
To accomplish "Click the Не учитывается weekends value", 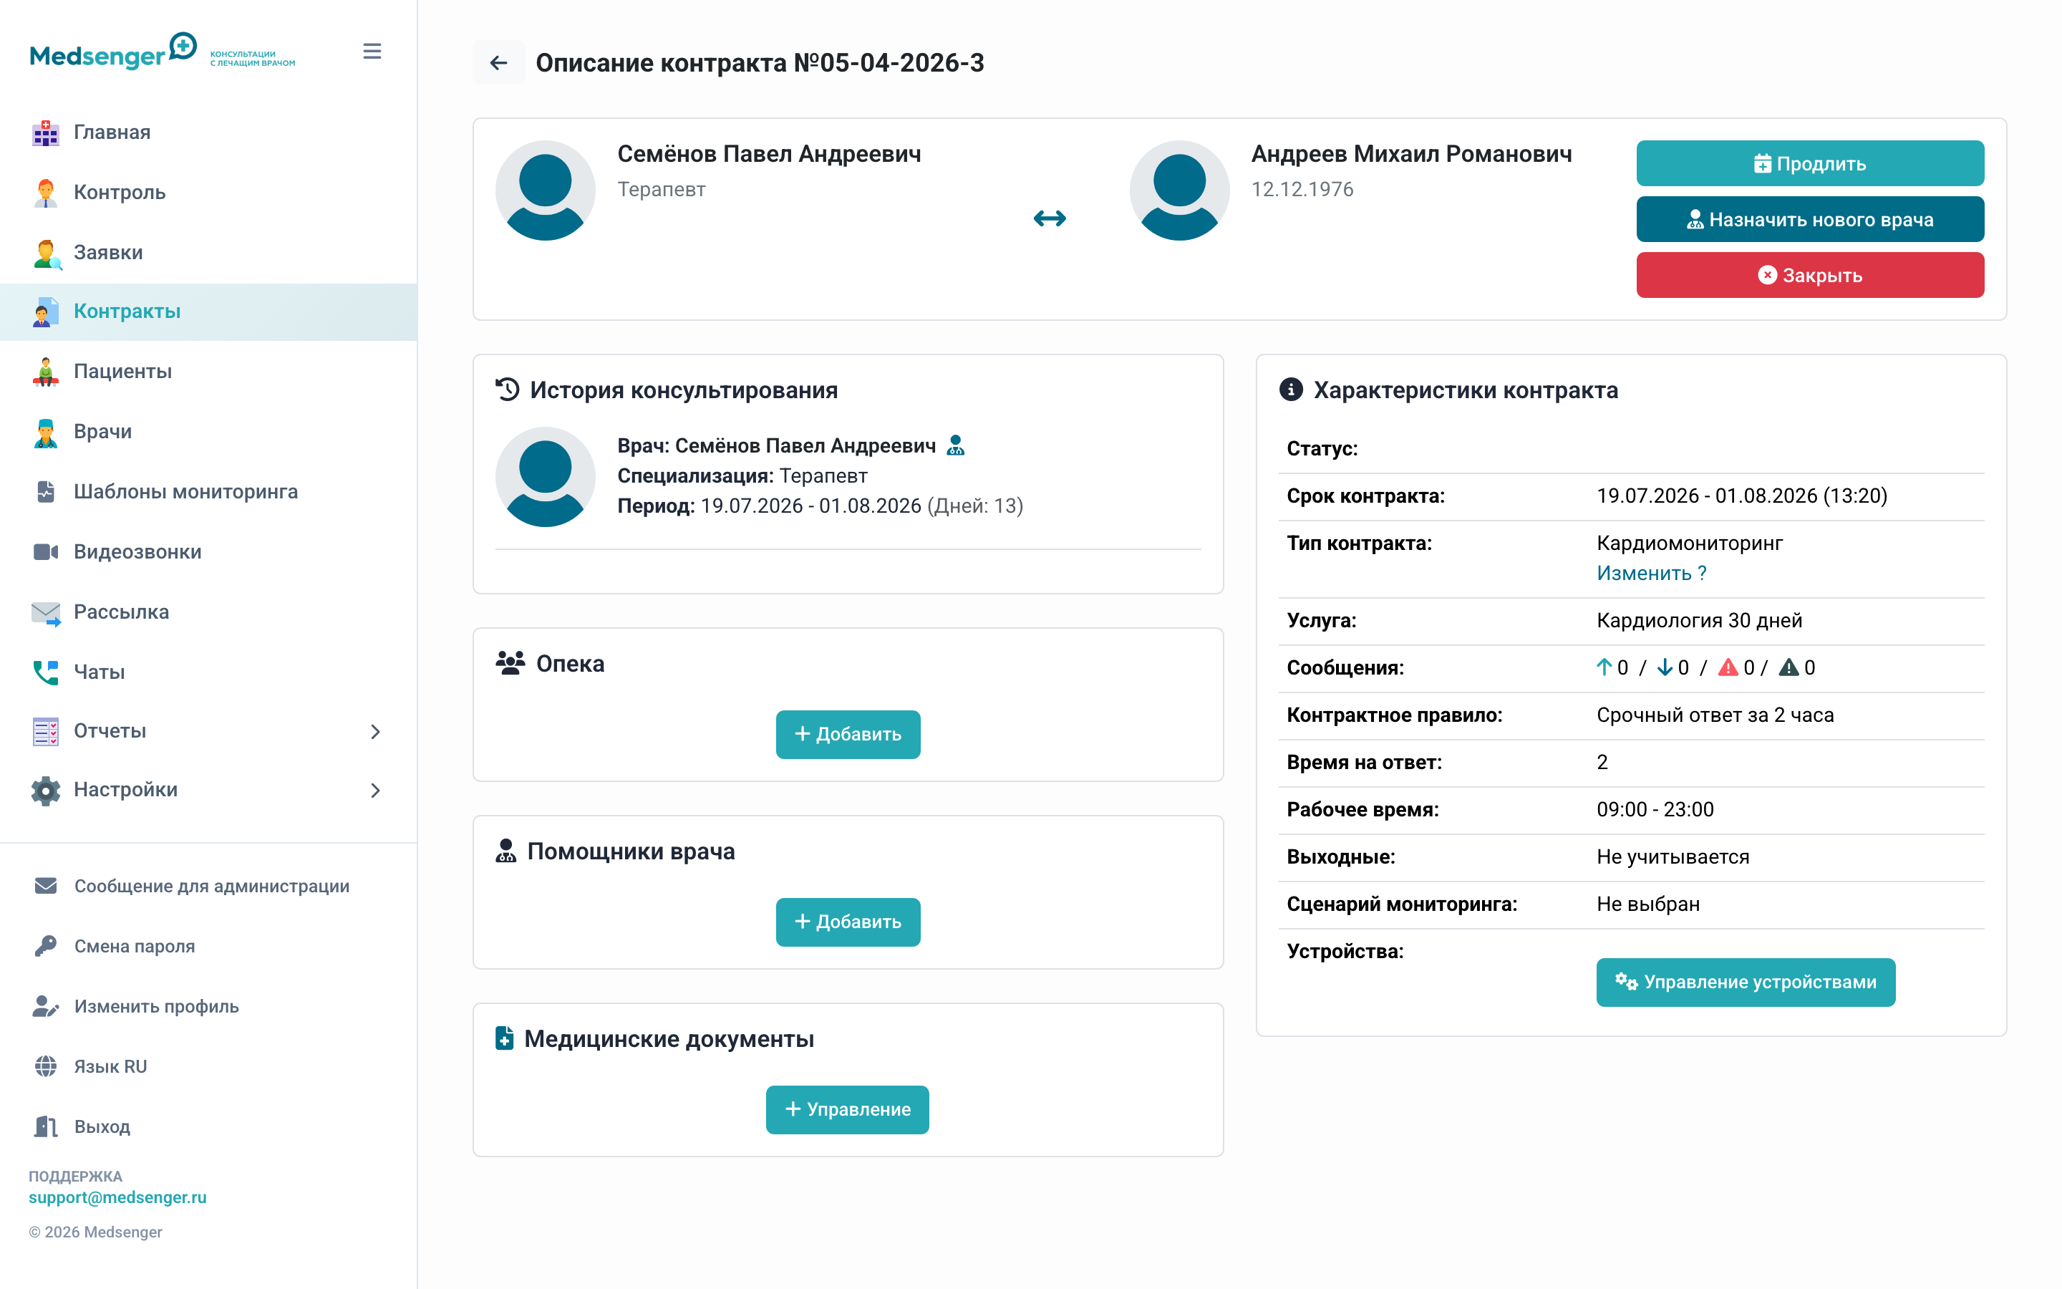I will 1673,856.
